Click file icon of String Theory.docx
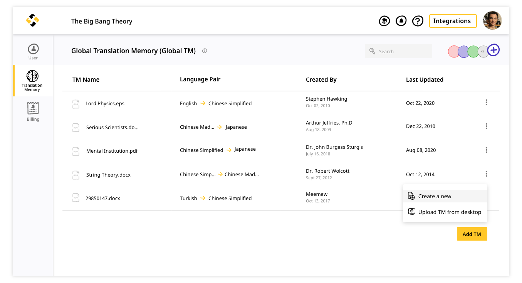 tap(76, 175)
